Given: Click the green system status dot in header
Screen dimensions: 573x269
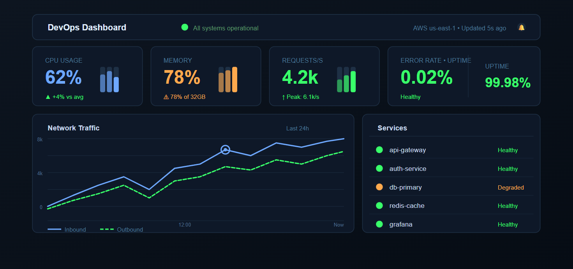Looking at the screenshot, I should tap(185, 27).
